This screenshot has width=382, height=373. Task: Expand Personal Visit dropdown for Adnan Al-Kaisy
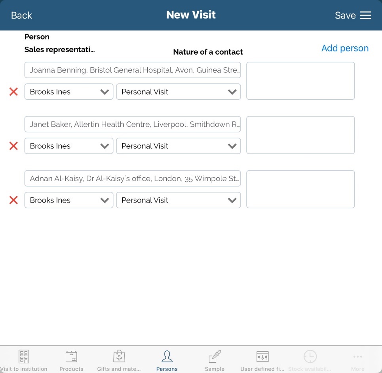(178, 200)
